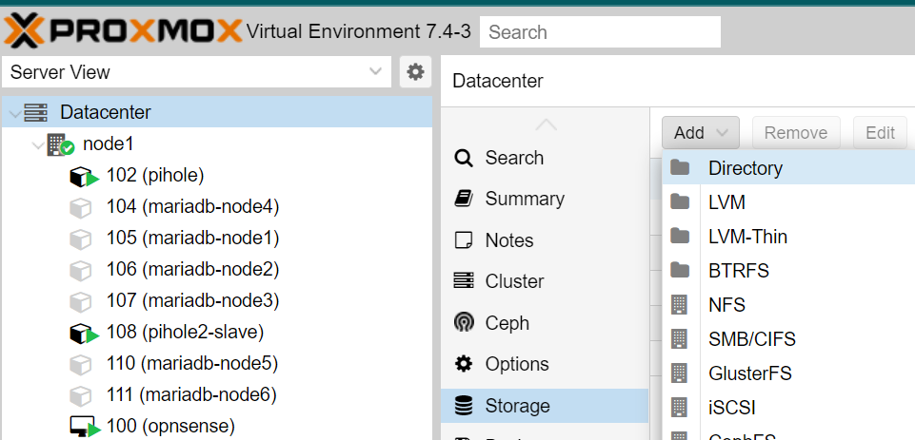Screen dimensions: 915x440
Task: Click the node1 label in tree
Action: tap(109, 143)
